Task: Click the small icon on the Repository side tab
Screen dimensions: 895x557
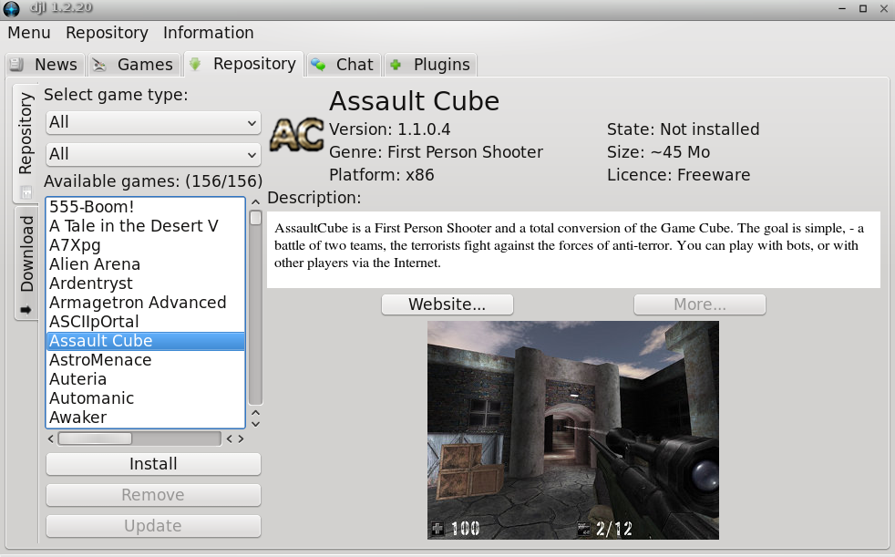Action: pyautogui.click(x=26, y=192)
